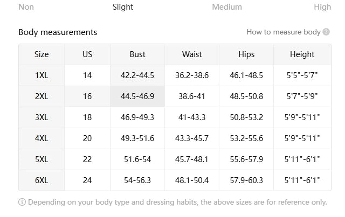The image size is (345, 217).
Task: Choose the High stretch level
Action: 322,7
